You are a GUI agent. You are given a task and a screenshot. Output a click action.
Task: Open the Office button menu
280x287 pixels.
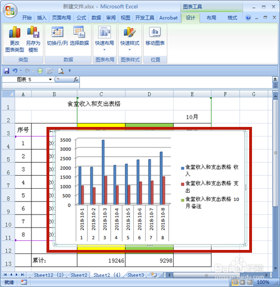pos(10,10)
